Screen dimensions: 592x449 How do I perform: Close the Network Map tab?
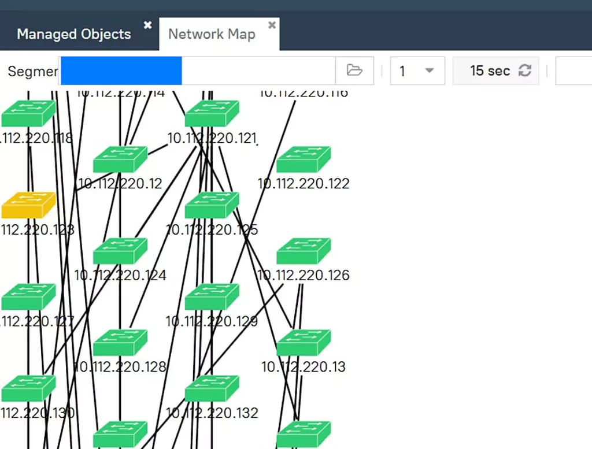pos(272,25)
